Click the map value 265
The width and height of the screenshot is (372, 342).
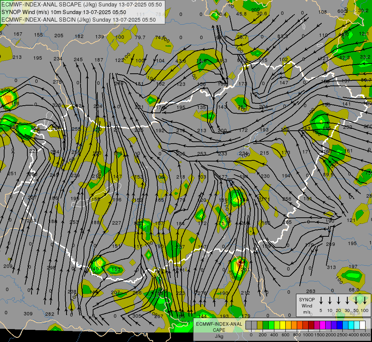pos(287,222)
